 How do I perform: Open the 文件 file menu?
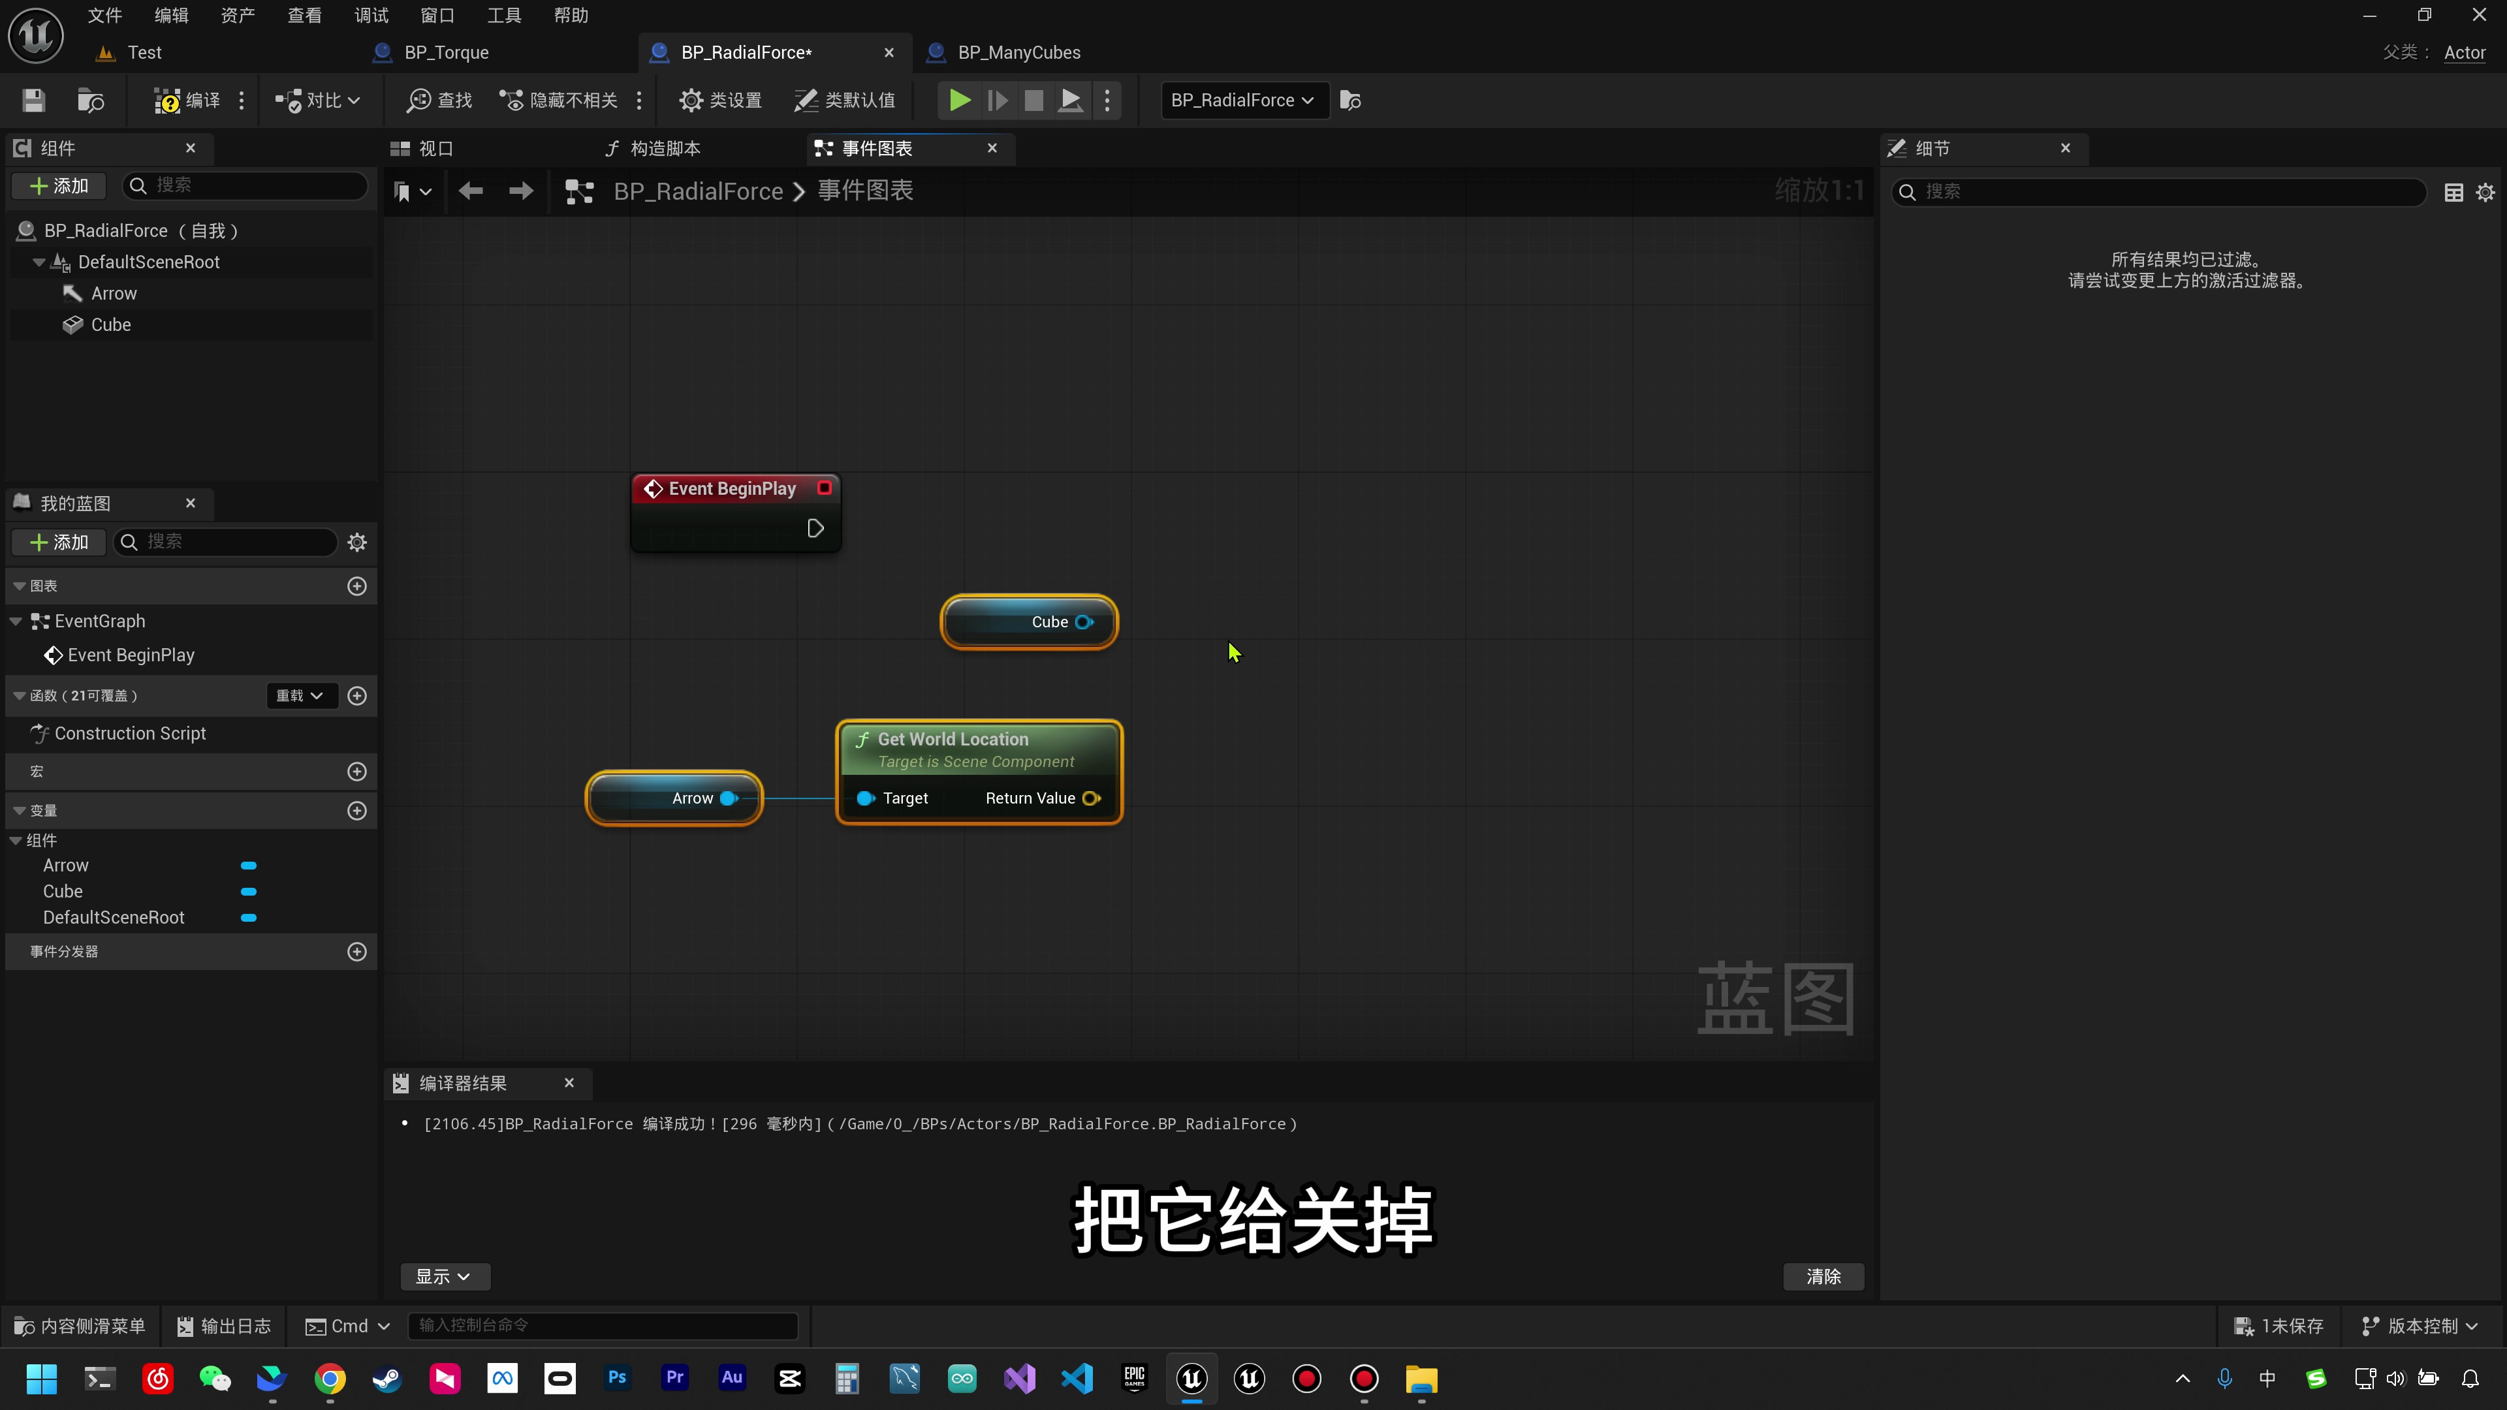click(x=104, y=14)
